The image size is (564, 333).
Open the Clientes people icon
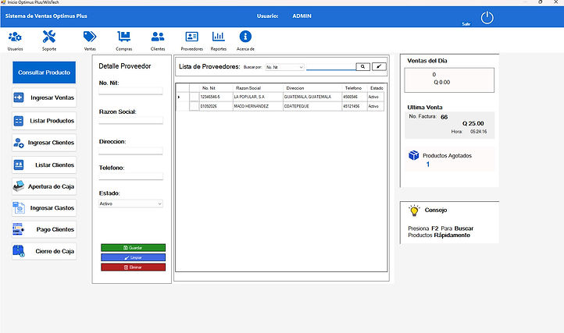pos(158,37)
